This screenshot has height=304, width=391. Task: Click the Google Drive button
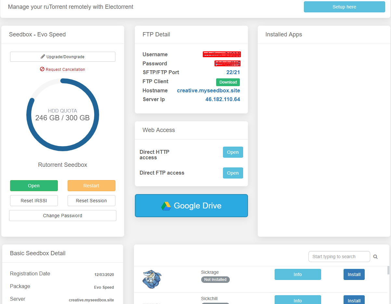click(x=191, y=205)
